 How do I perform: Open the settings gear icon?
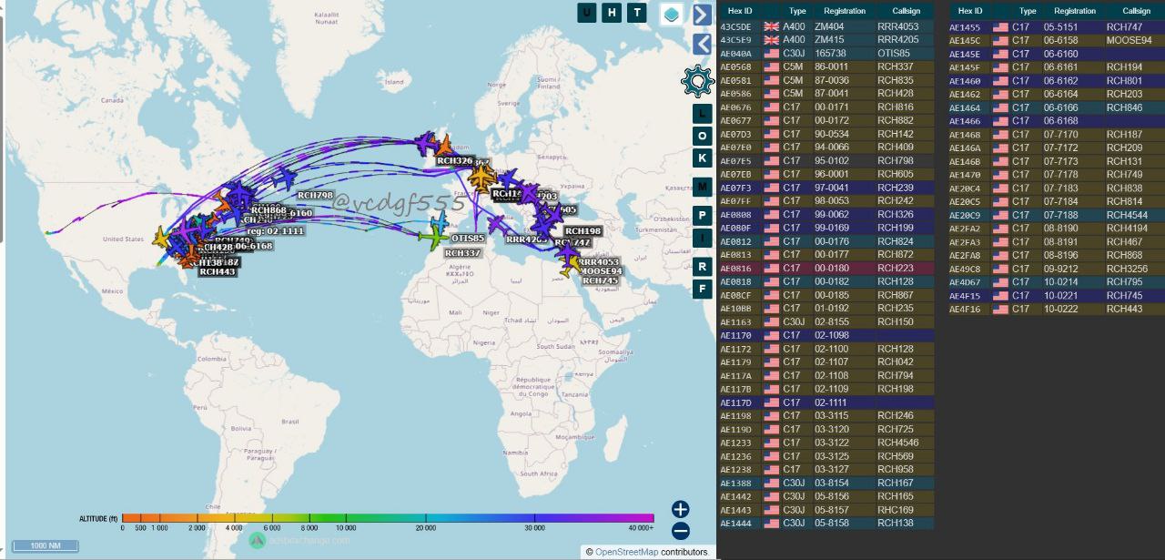697,81
